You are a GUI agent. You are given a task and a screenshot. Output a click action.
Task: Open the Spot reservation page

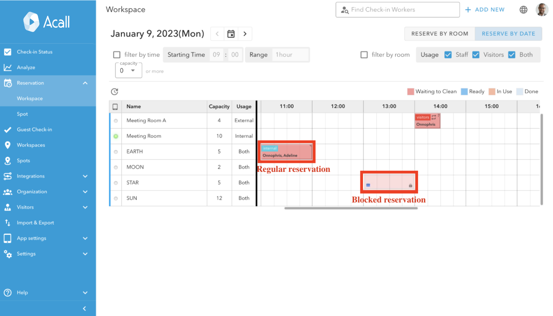[22, 114]
